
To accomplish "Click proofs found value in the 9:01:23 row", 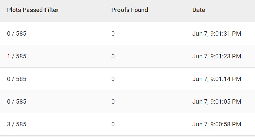I will tap(113, 56).
